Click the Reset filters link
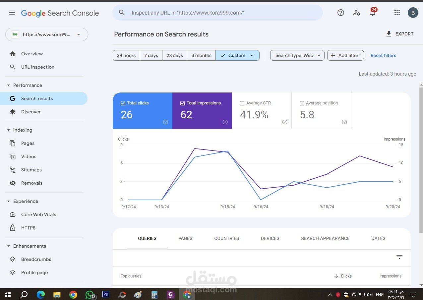This screenshot has height=300, width=423. click(x=383, y=55)
